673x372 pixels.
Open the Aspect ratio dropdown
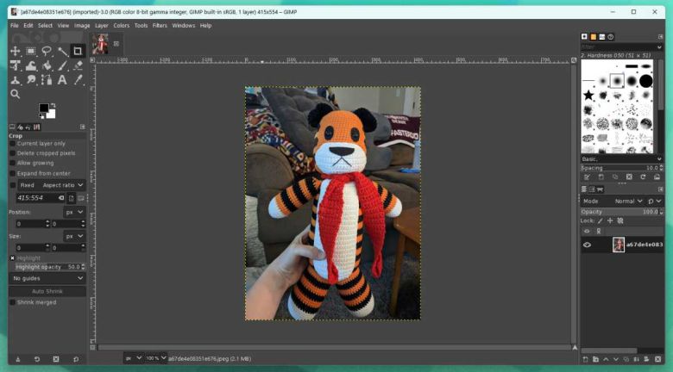click(63, 185)
